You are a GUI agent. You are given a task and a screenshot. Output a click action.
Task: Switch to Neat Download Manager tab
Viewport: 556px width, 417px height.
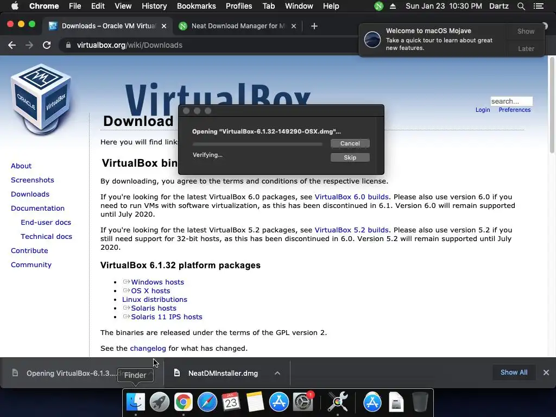pyautogui.click(x=238, y=26)
